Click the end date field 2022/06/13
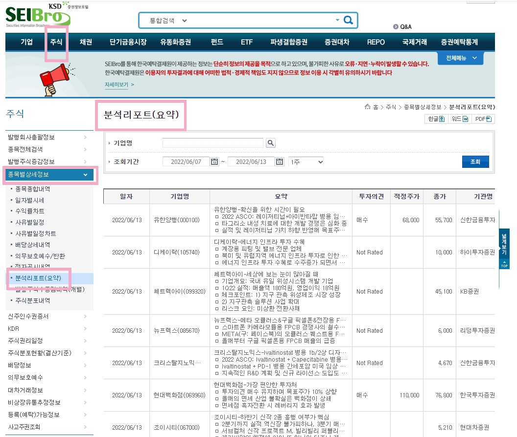Image resolution: width=517 pixels, height=437 pixels. pyautogui.click(x=251, y=162)
